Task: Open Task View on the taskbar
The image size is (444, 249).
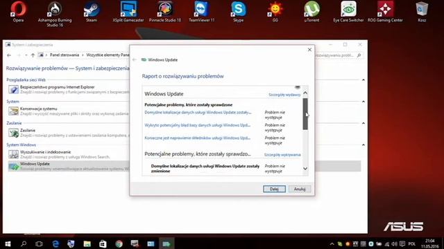Action: (x=39, y=243)
